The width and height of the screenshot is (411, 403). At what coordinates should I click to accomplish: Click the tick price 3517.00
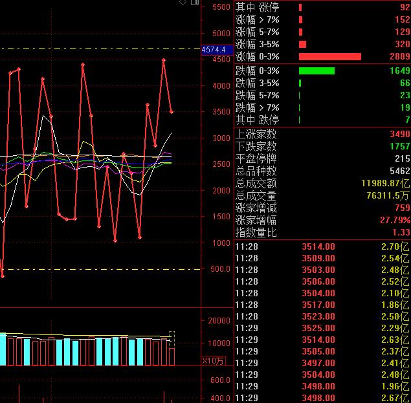pyautogui.click(x=318, y=305)
